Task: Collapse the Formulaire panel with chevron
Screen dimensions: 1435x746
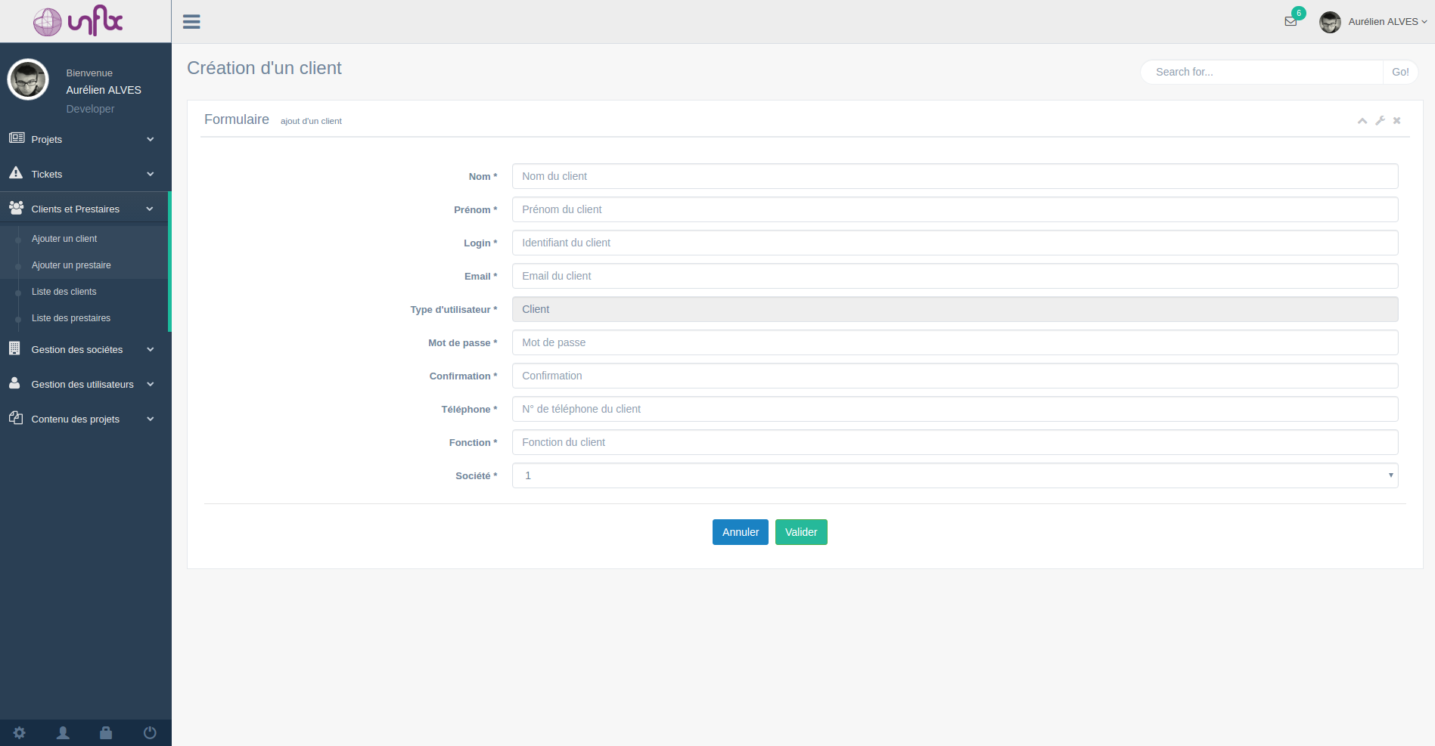Action: click(x=1362, y=121)
